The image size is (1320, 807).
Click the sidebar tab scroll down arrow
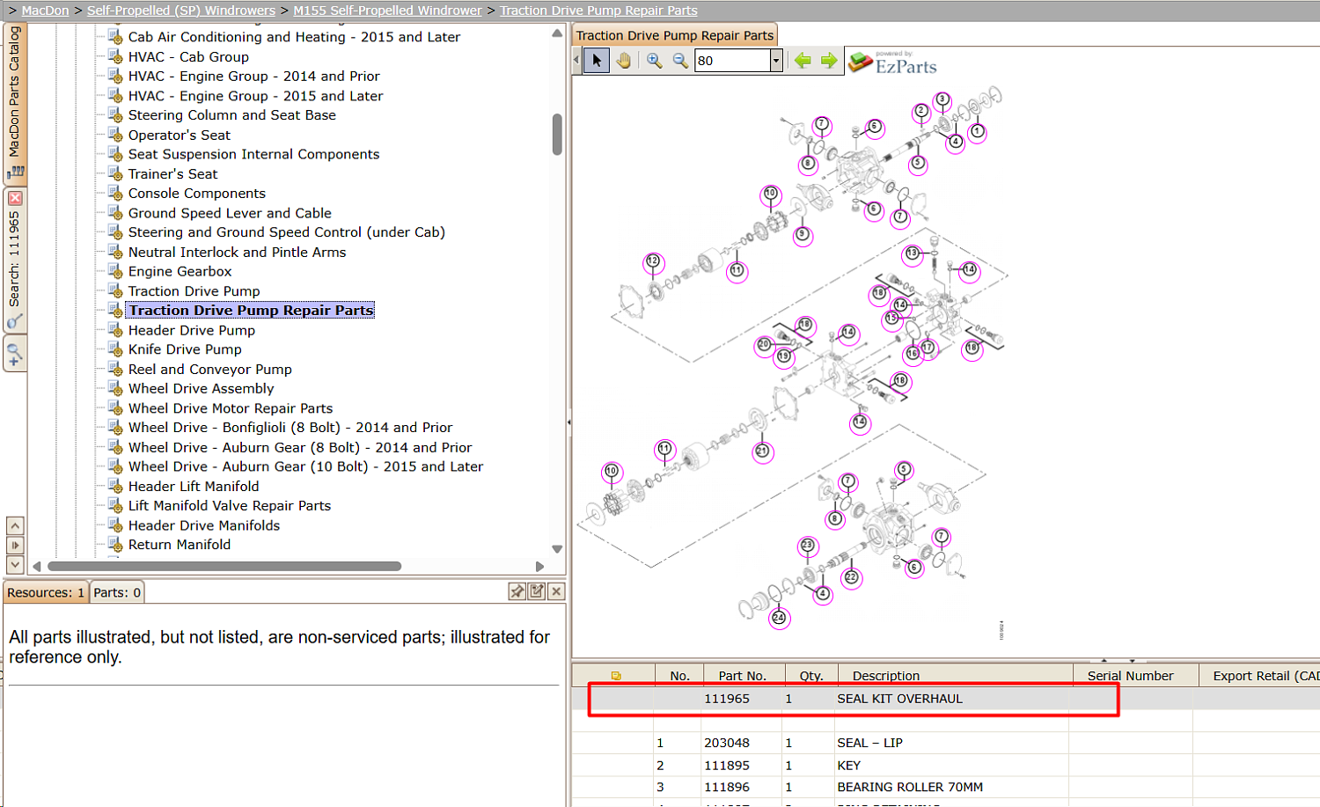coord(15,564)
